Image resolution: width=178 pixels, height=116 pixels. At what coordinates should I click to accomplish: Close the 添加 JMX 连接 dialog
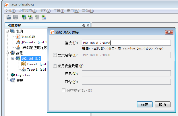coord(169,32)
